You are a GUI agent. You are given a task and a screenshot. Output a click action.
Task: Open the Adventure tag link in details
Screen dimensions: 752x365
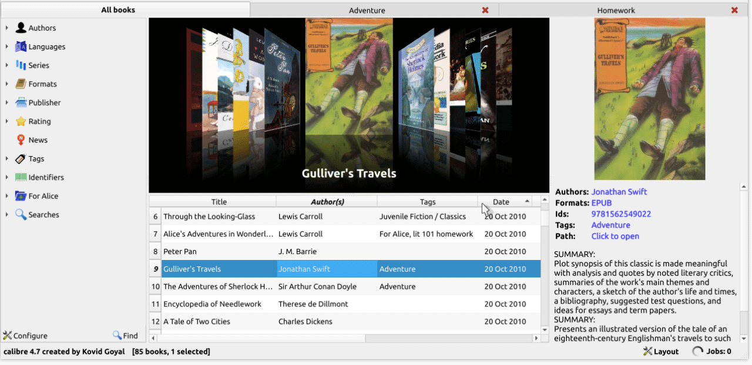tap(611, 225)
